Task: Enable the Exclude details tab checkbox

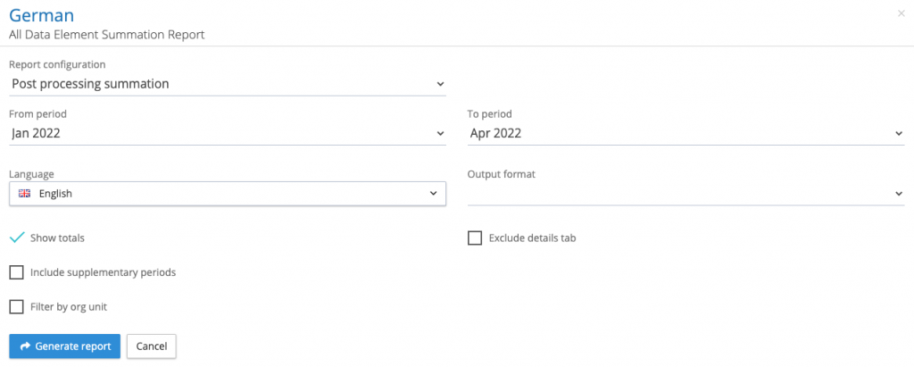Action: [475, 238]
